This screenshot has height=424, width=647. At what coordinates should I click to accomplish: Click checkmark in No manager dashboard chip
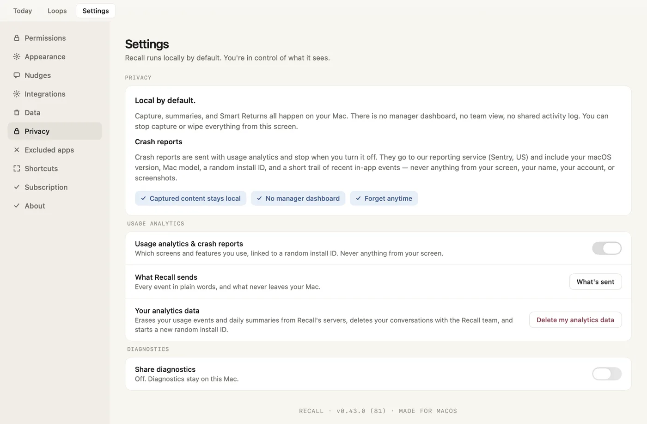[259, 198]
